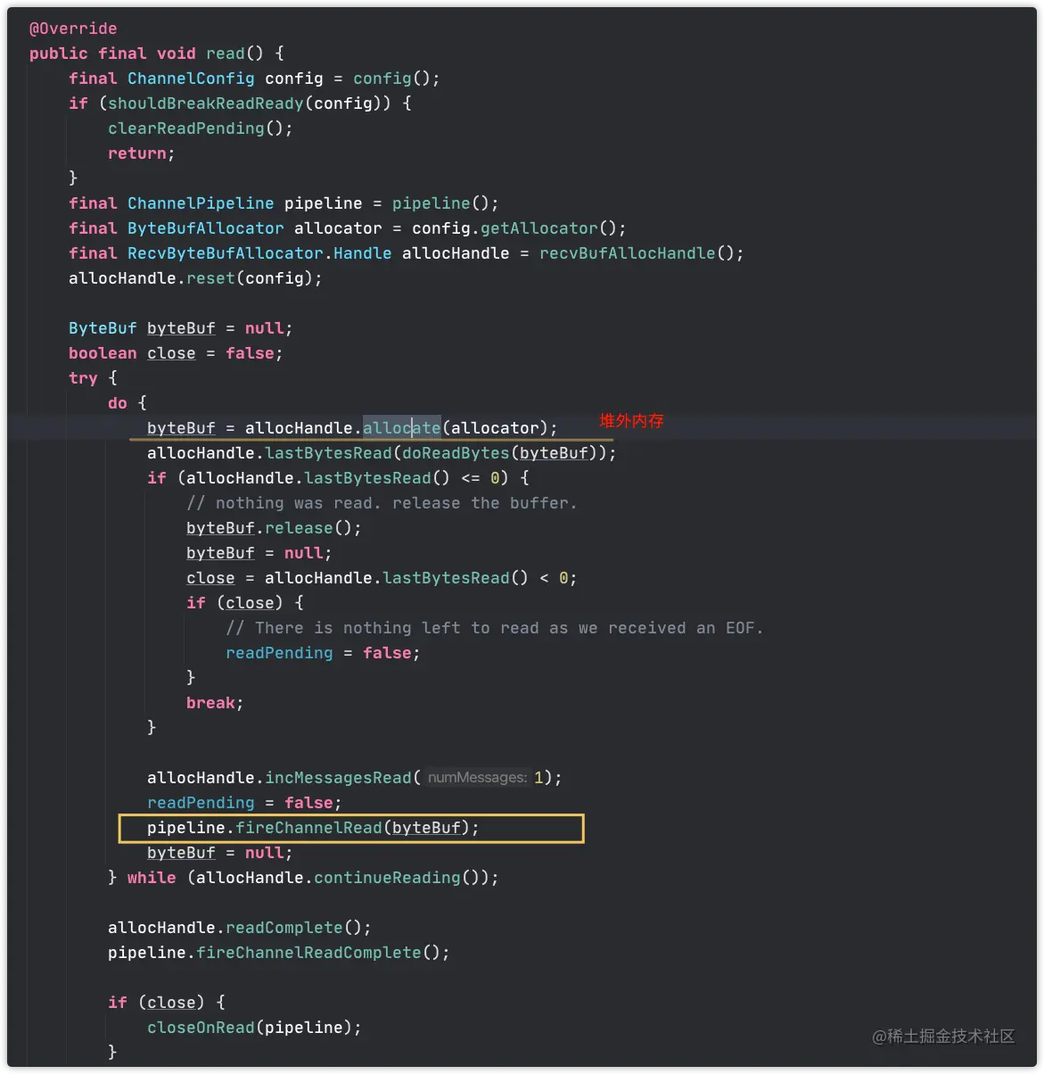Image resolution: width=1044 pixels, height=1074 pixels.
Task: Click allocHandle.readComplete() line
Action: coord(240,928)
